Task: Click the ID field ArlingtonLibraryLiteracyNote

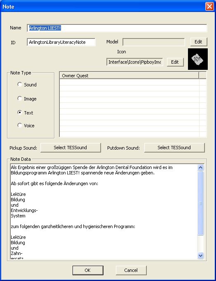Action: coord(61,42)
